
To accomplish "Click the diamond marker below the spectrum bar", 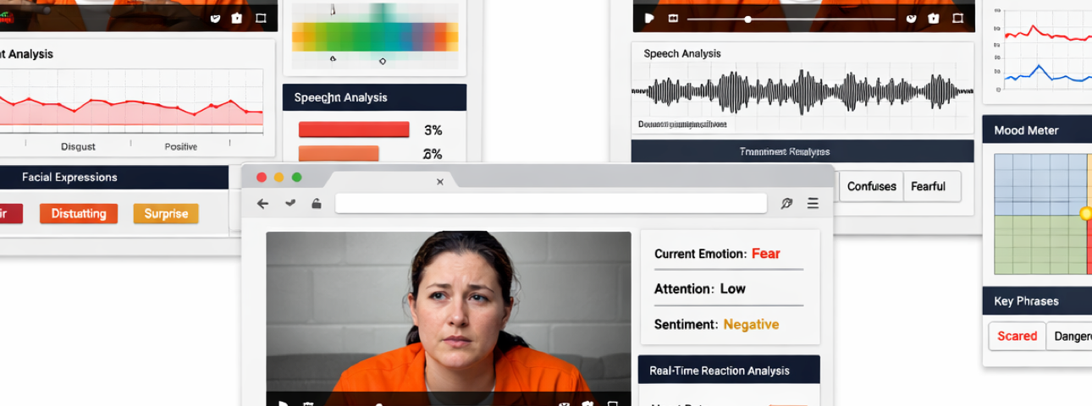I will pos(383,61).
